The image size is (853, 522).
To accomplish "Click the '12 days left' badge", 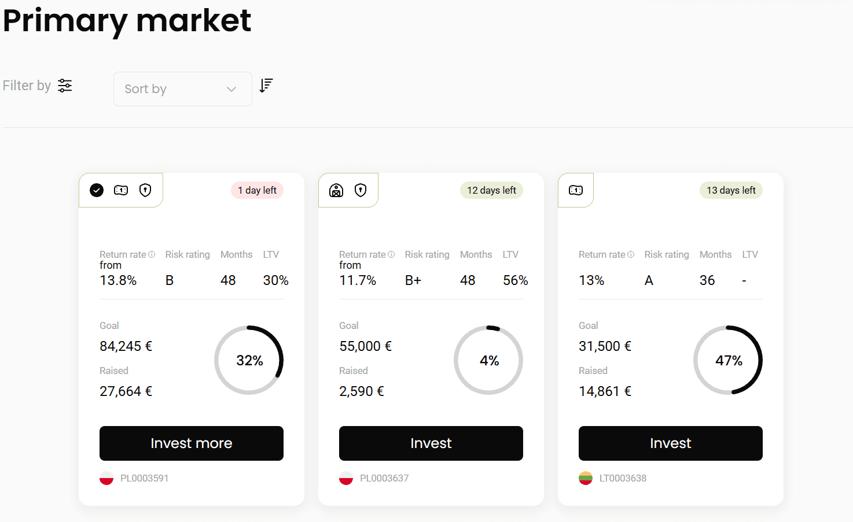I will (x=491, y=190).
